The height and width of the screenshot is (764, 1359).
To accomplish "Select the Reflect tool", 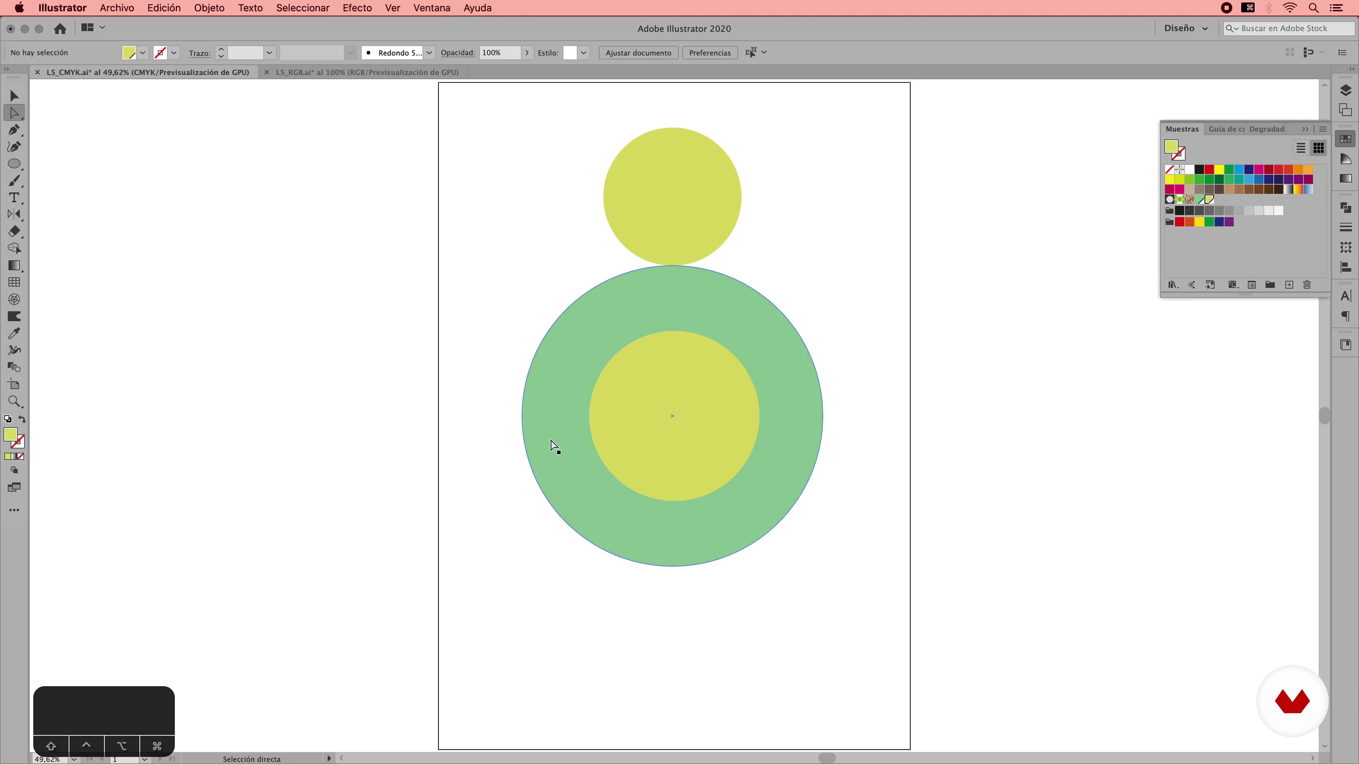I will (14, 214).
